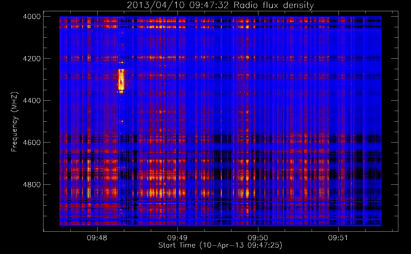This screenshot has width=411, height=254.
Task: Click the 4200 frequency tick label
Action: 32,59
